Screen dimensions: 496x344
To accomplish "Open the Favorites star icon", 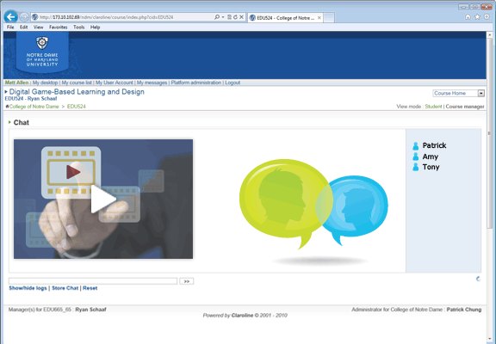I will 477,16.
